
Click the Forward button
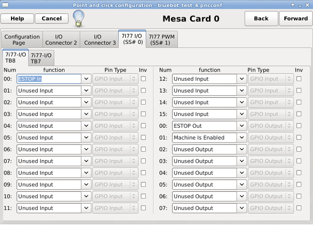tap(296, 19)
